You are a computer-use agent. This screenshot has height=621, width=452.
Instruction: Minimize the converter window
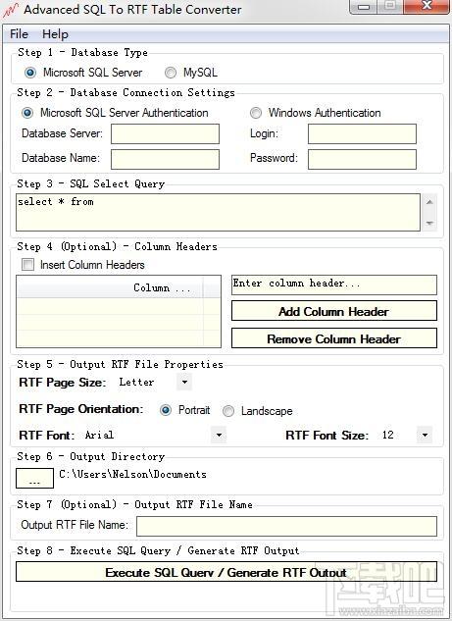tap(364, 7)
